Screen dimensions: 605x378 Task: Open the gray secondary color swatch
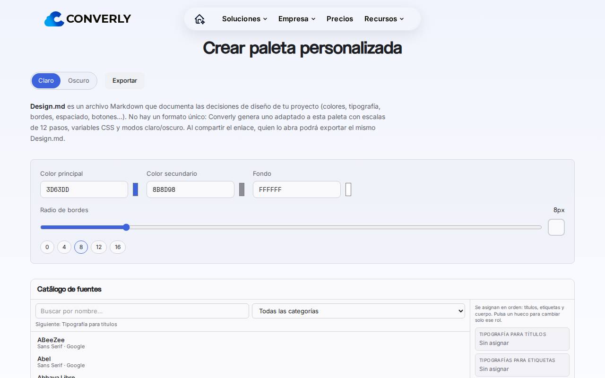tap(242, 189)
